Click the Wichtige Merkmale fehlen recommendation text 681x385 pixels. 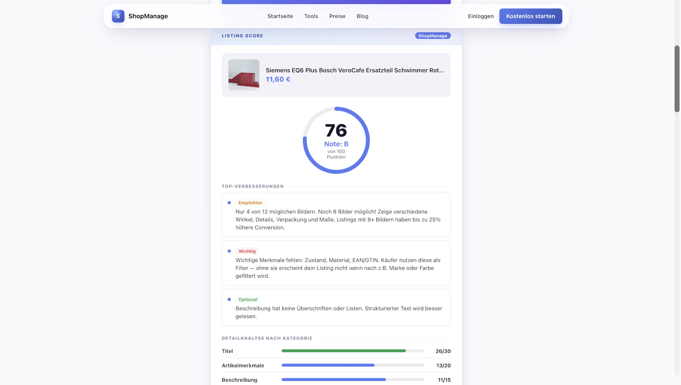338,268
